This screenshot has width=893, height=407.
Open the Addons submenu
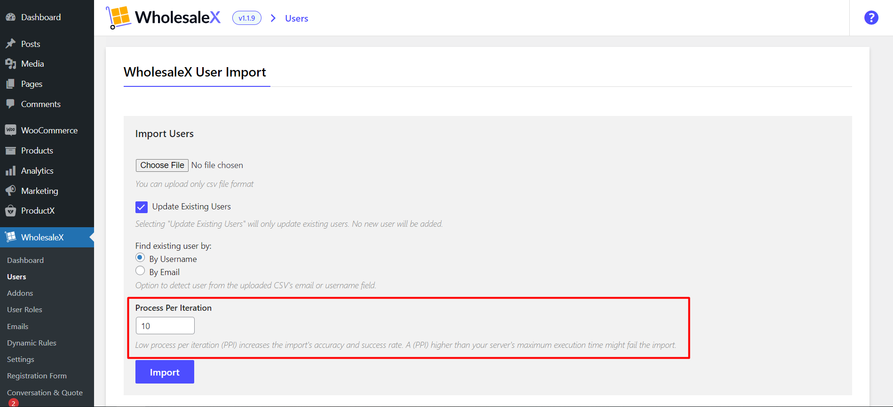coord(20,293)
